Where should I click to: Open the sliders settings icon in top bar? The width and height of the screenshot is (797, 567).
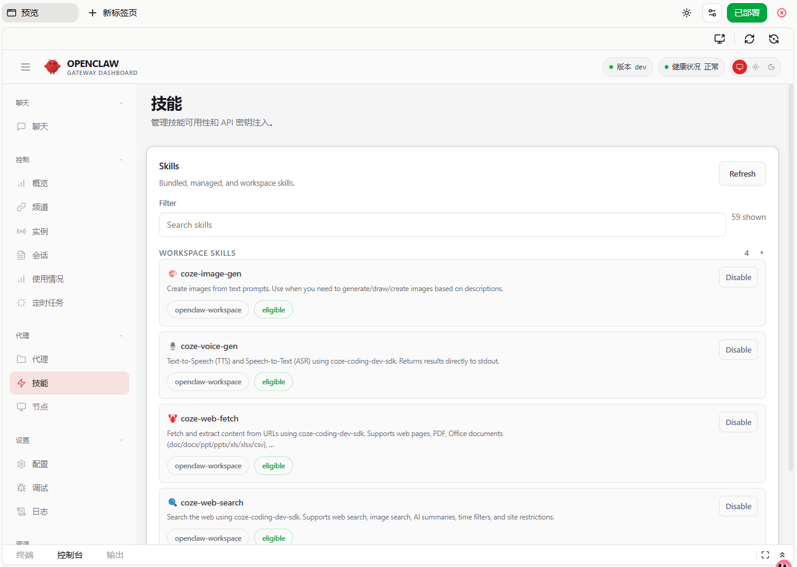pyautogui.click(x=712, y=13)
